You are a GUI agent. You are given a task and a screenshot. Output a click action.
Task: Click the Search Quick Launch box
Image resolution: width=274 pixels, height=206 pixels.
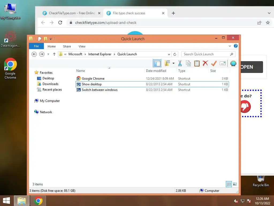coord(208,54)
